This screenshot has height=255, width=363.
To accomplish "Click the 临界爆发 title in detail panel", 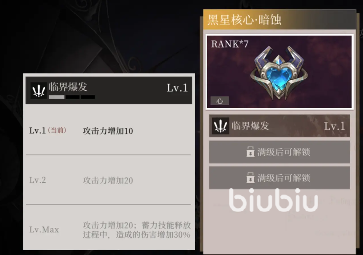I will pos(68,87).
